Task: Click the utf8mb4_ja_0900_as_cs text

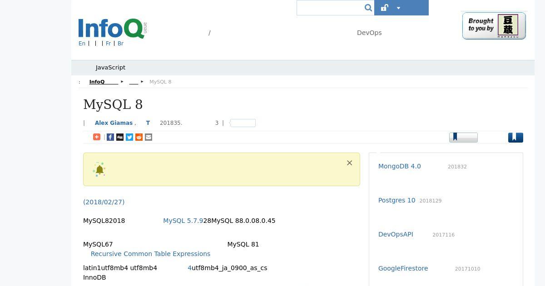Action: coord(229,268)
